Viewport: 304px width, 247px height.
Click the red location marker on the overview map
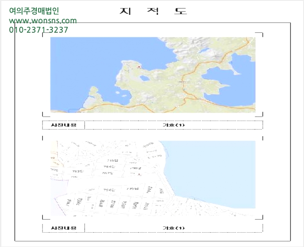(x=139, y=67)
